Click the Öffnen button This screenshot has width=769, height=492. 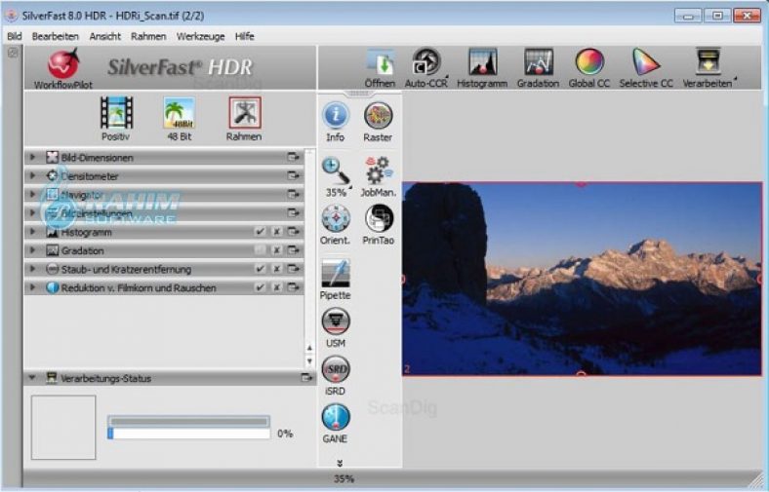pos(380,64)
